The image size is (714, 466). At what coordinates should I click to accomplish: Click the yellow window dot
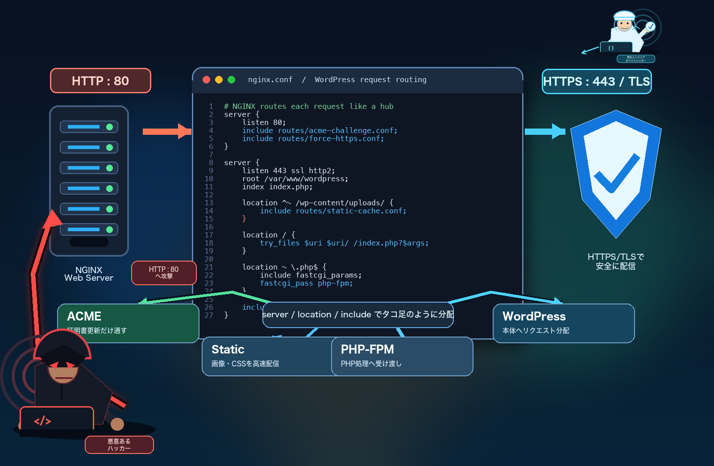pyautogui.click(x=219, y=79)
